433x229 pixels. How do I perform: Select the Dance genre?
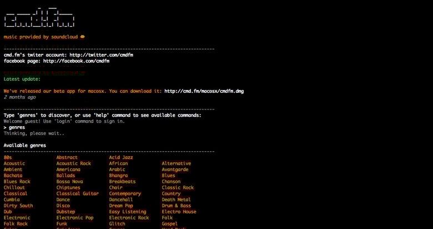tap(63, 200)
